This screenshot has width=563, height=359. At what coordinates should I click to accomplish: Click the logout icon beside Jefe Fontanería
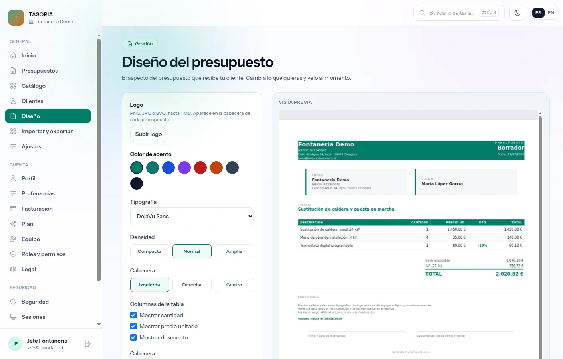pyautogui.click(x=88, y=344)
